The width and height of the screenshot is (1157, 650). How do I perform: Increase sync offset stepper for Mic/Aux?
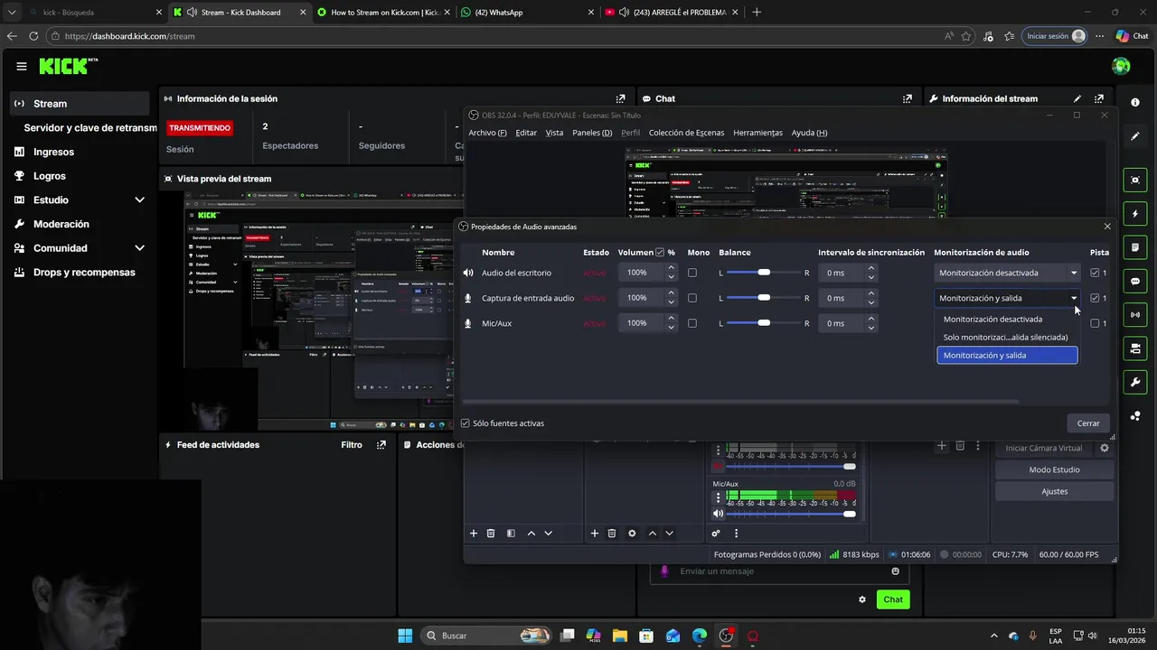871,319
